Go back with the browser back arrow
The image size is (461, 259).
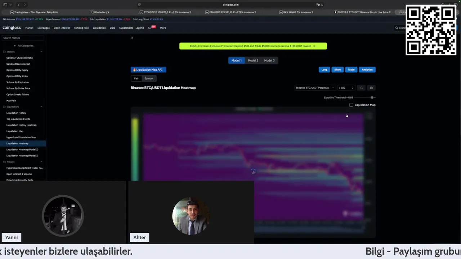18,5
